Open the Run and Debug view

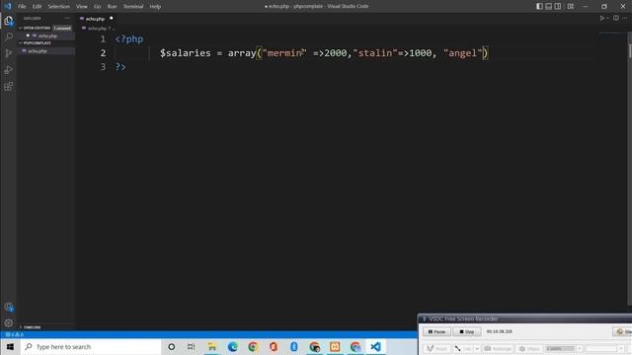pyautogui.click(x=9, y=70)
